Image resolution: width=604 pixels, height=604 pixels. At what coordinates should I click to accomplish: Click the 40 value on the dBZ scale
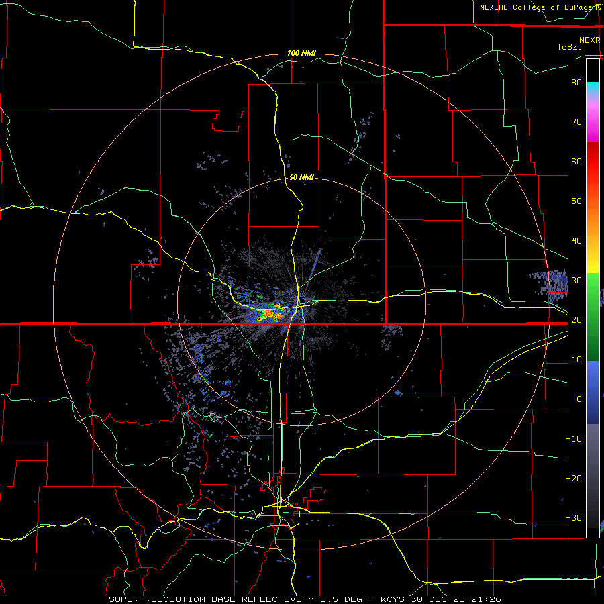pyautogui.click(x=576, y=240)
